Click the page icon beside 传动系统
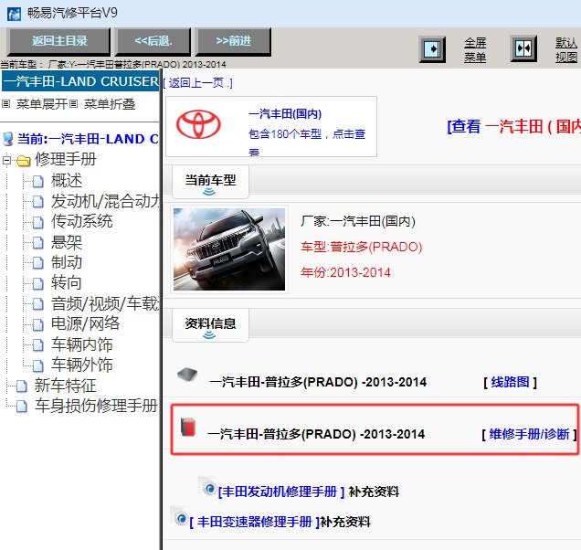 coord(37,222)
